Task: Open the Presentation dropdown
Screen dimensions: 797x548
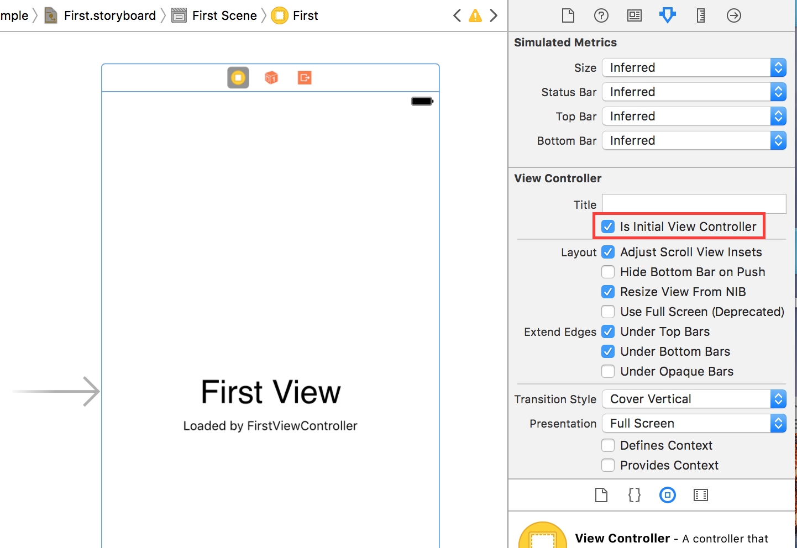Action: click(x=778, y=423)
